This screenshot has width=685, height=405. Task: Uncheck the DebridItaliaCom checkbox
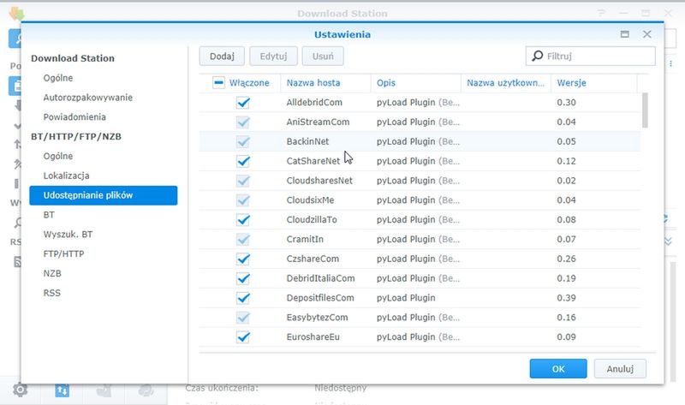[243, 278]
